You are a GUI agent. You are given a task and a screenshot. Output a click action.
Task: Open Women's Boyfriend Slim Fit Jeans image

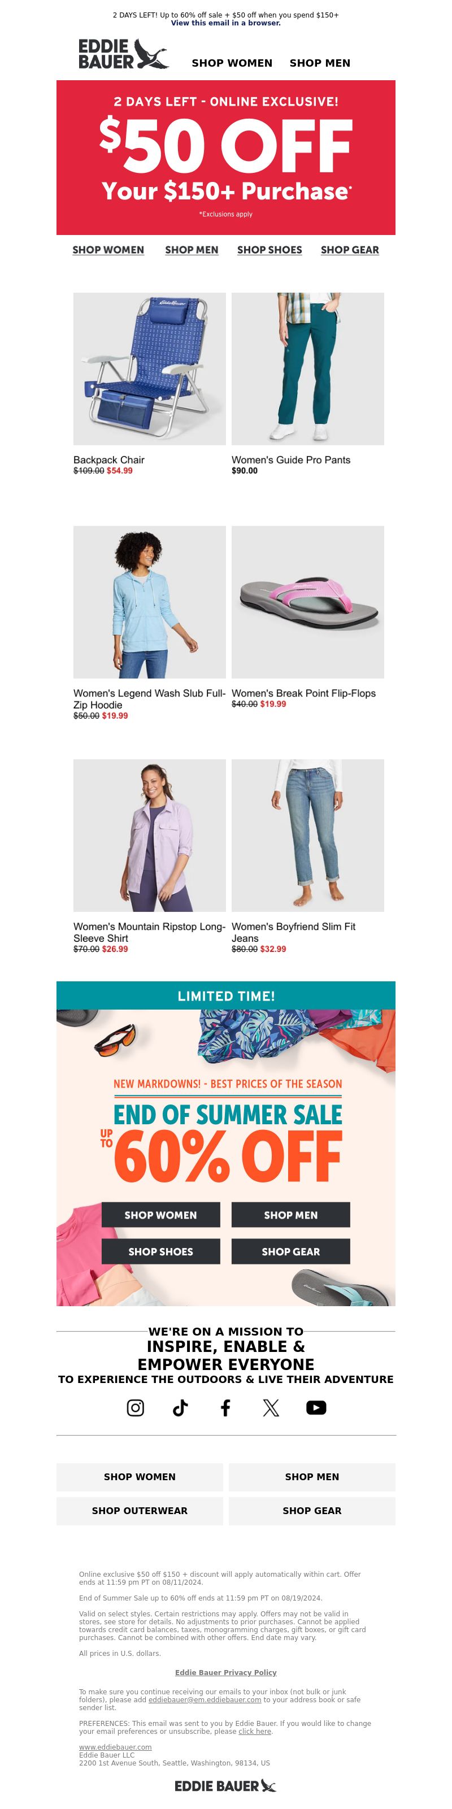pos(308,835)
